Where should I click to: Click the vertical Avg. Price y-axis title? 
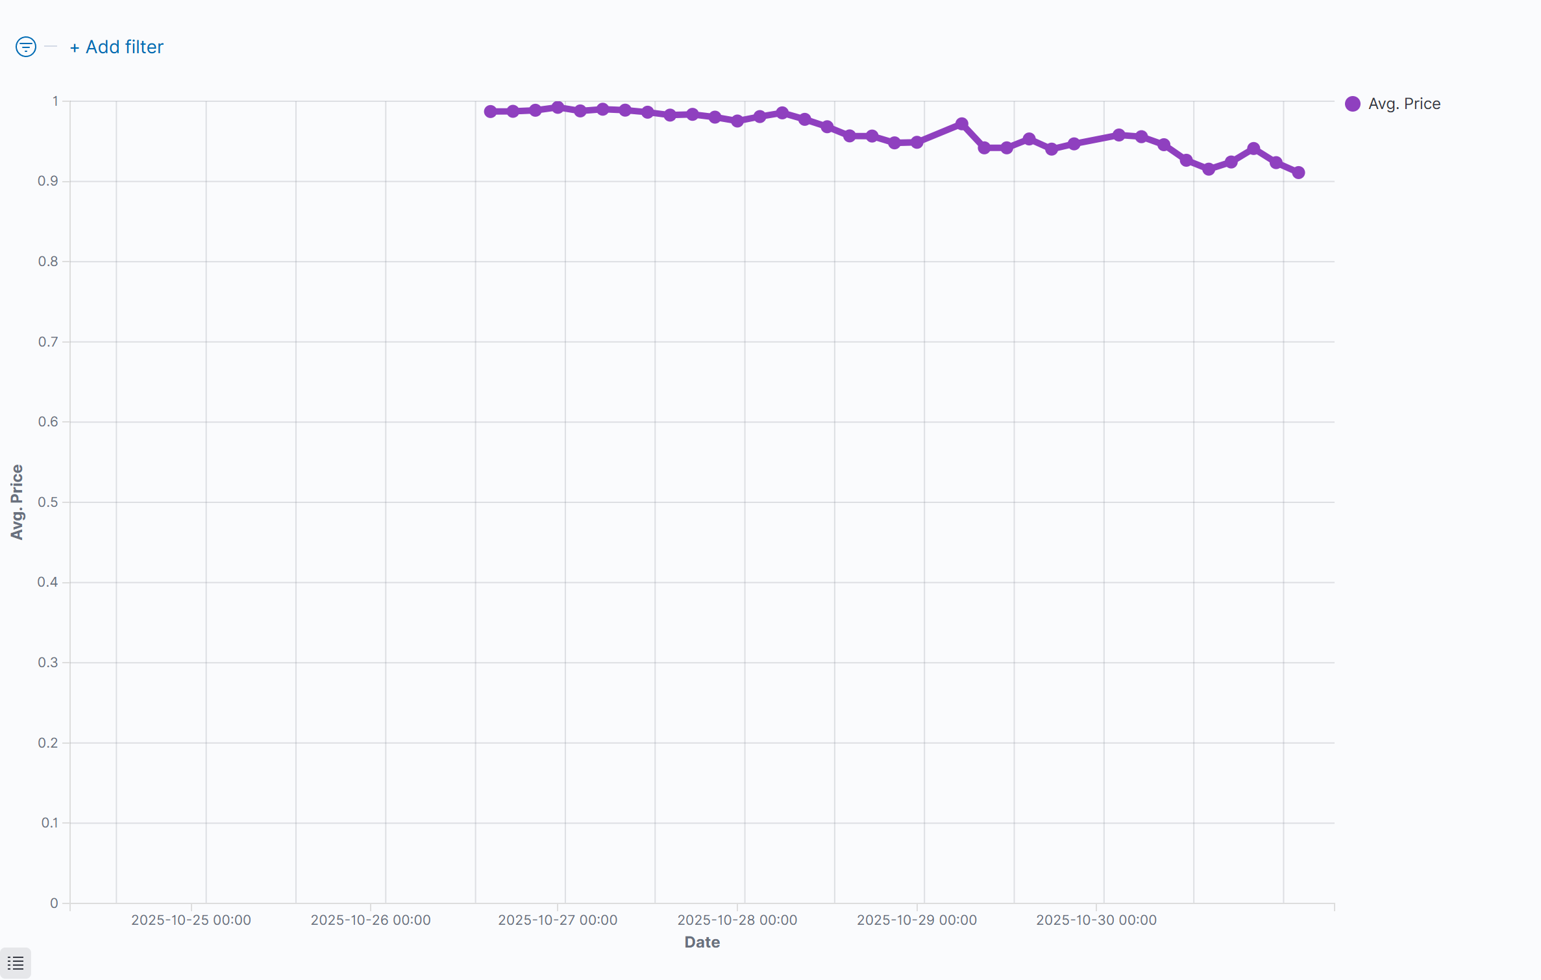point(17,502)
